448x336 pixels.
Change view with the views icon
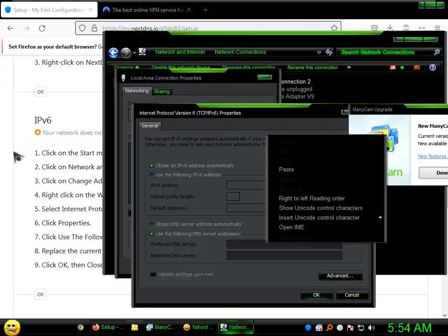pyautogui.click(x=393, y=67)
